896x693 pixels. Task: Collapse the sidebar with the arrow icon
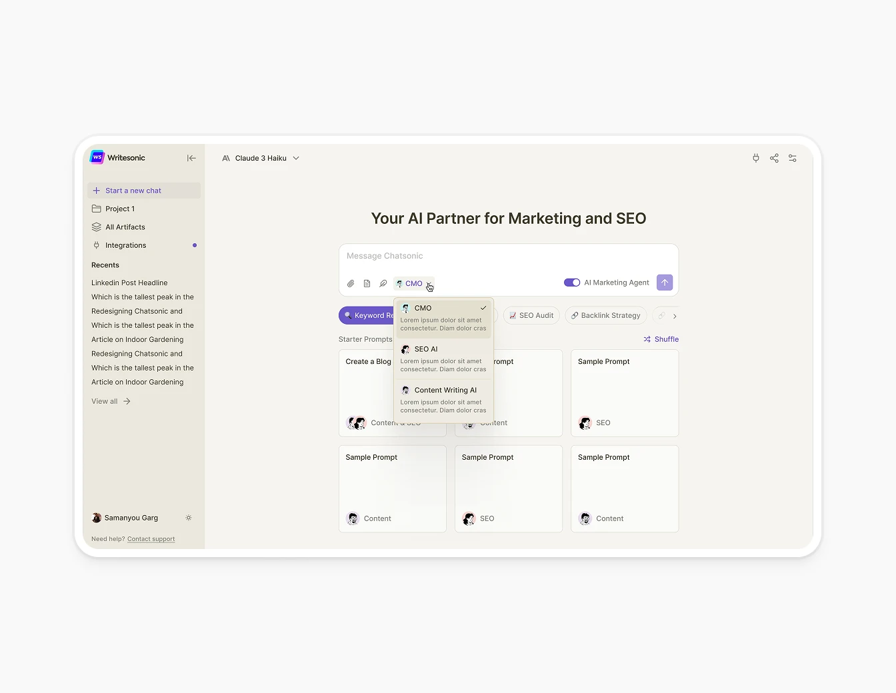coord(191,158)
